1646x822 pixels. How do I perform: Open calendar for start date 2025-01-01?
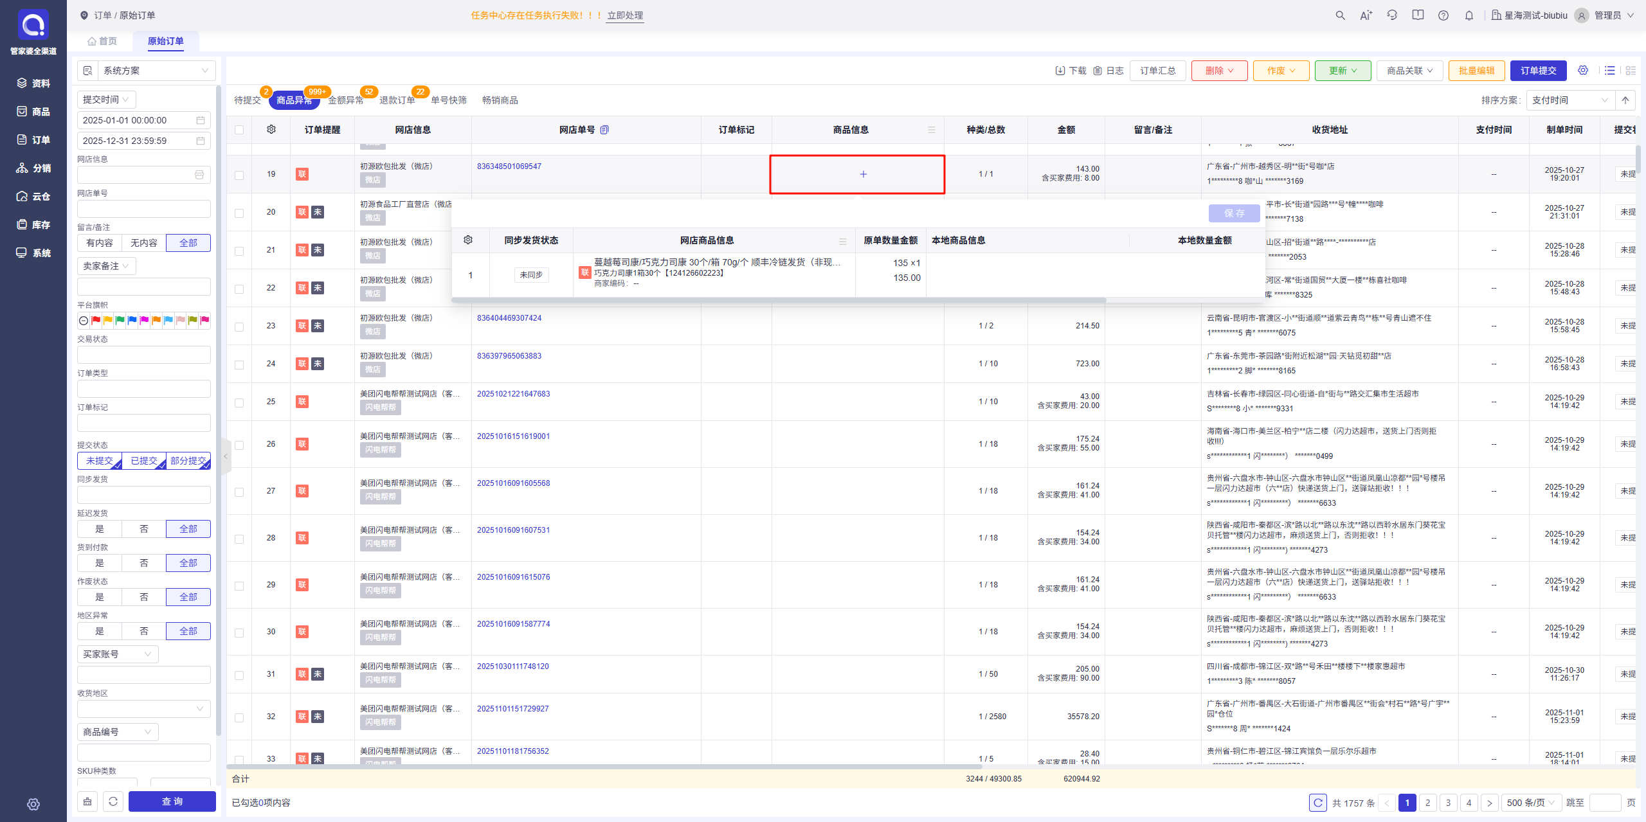pos(201,120)
